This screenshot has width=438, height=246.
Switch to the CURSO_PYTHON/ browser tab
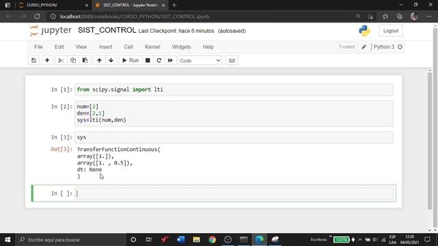pos(52,5)
